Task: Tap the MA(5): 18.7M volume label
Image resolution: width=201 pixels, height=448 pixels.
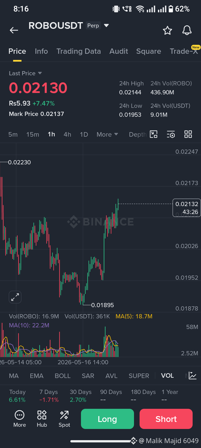Action: tap(134, 316)
